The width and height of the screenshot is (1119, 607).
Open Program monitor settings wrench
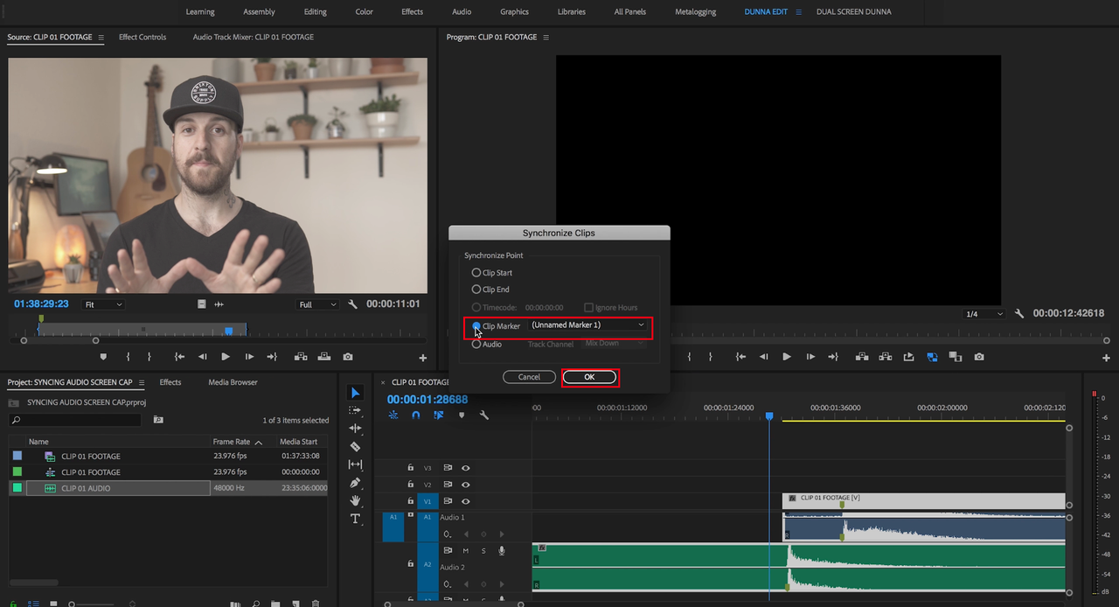pyautogui.click(x=1019, y=313)
